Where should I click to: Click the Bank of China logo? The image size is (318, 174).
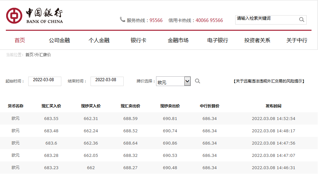(x=34, y=16)
